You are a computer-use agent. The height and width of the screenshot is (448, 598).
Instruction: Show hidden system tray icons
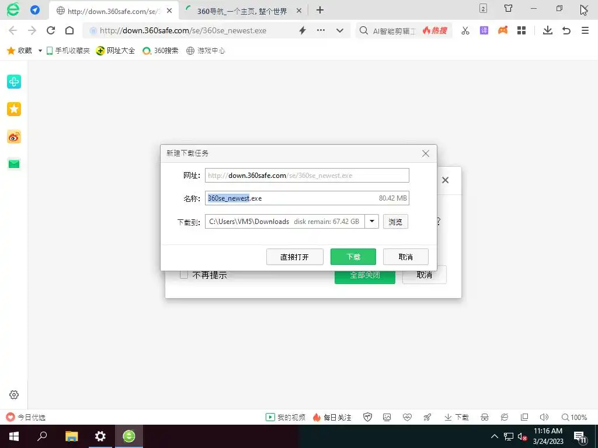[x=494, y=436]
